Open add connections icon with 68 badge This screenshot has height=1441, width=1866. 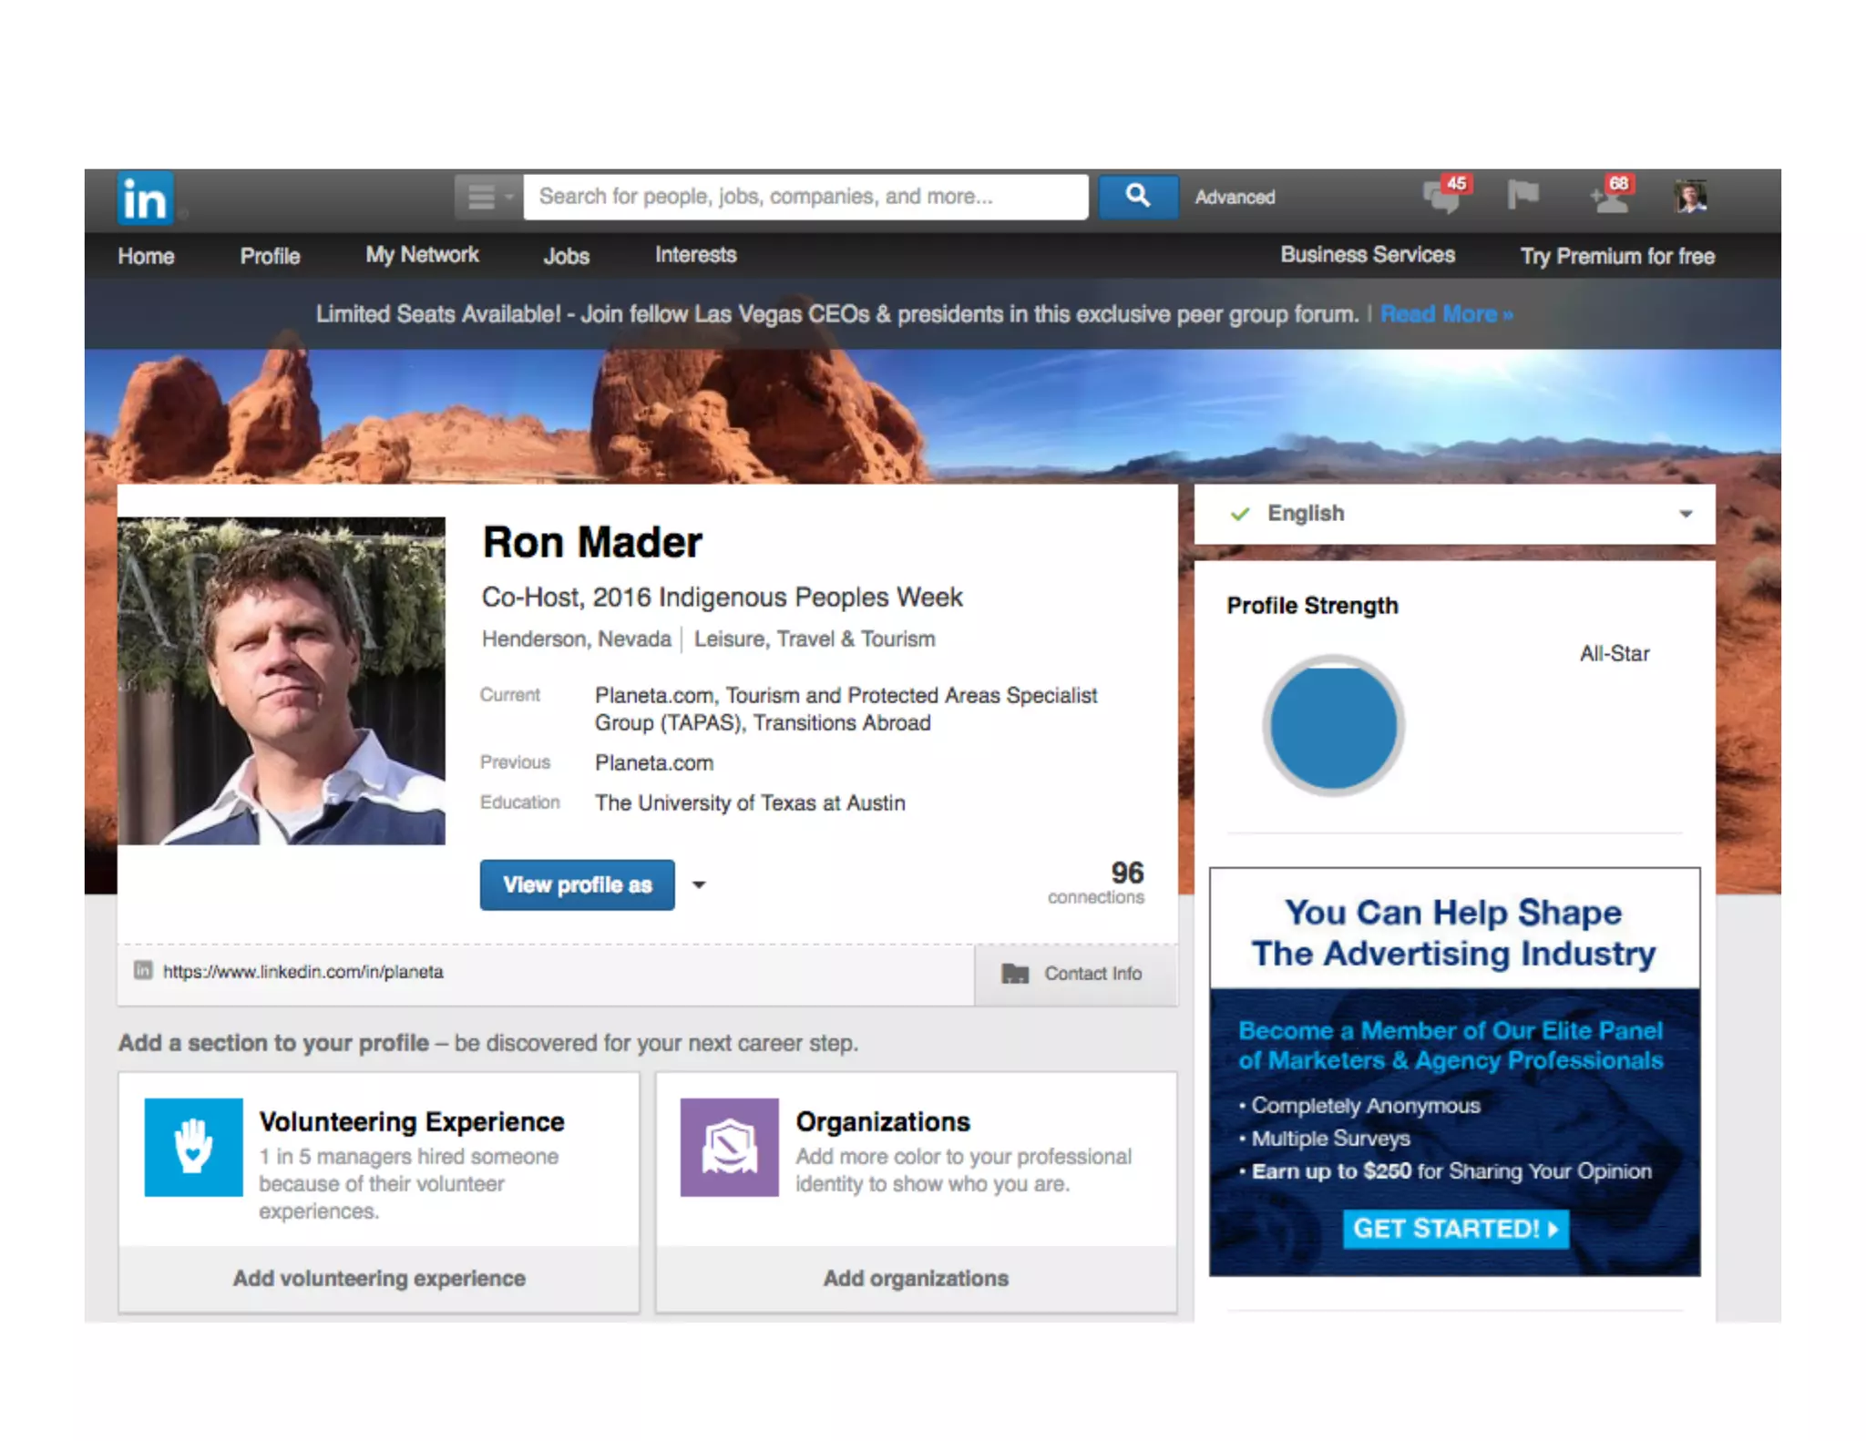[1609, 197]
